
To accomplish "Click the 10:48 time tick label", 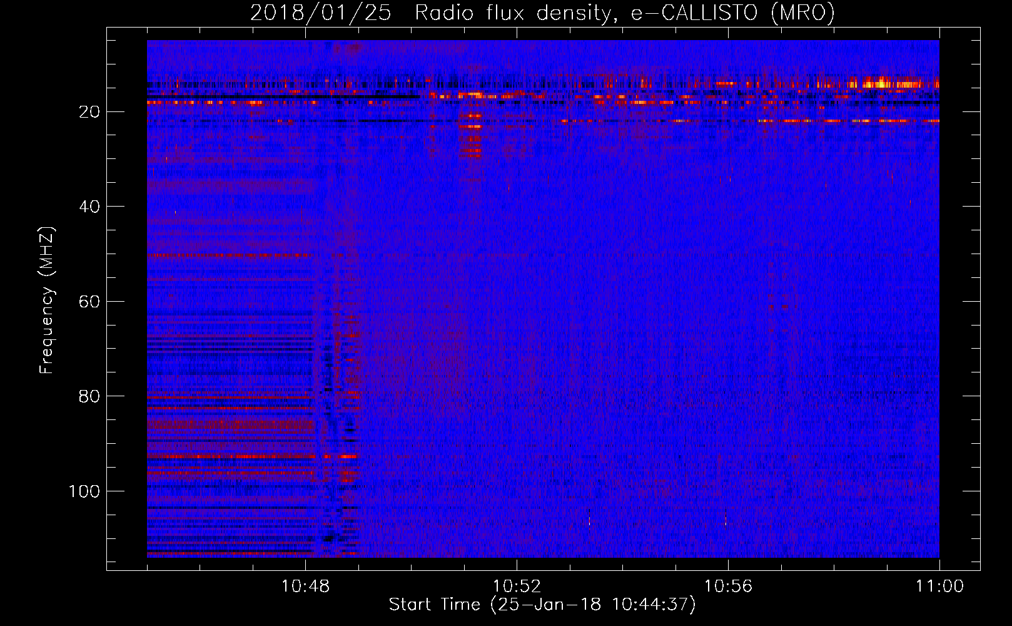I will click(x=305, y=587).
